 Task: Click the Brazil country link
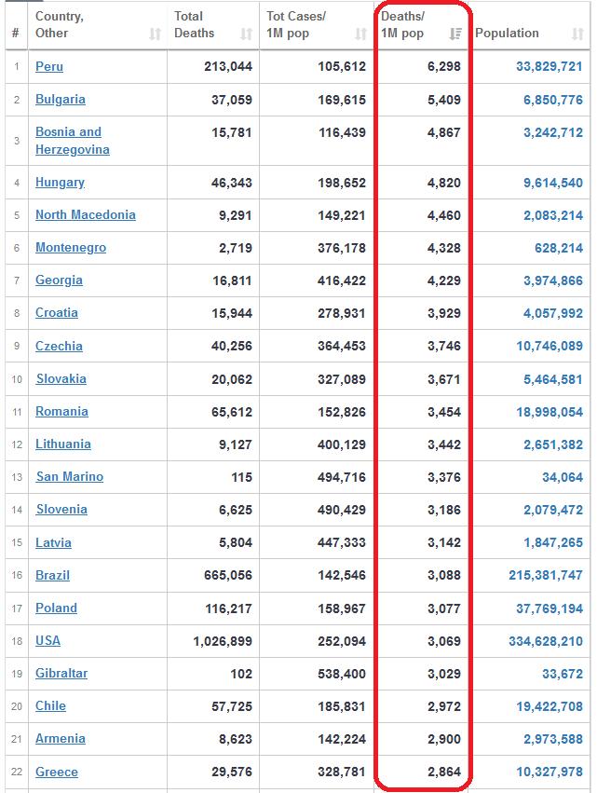point(52,575)
